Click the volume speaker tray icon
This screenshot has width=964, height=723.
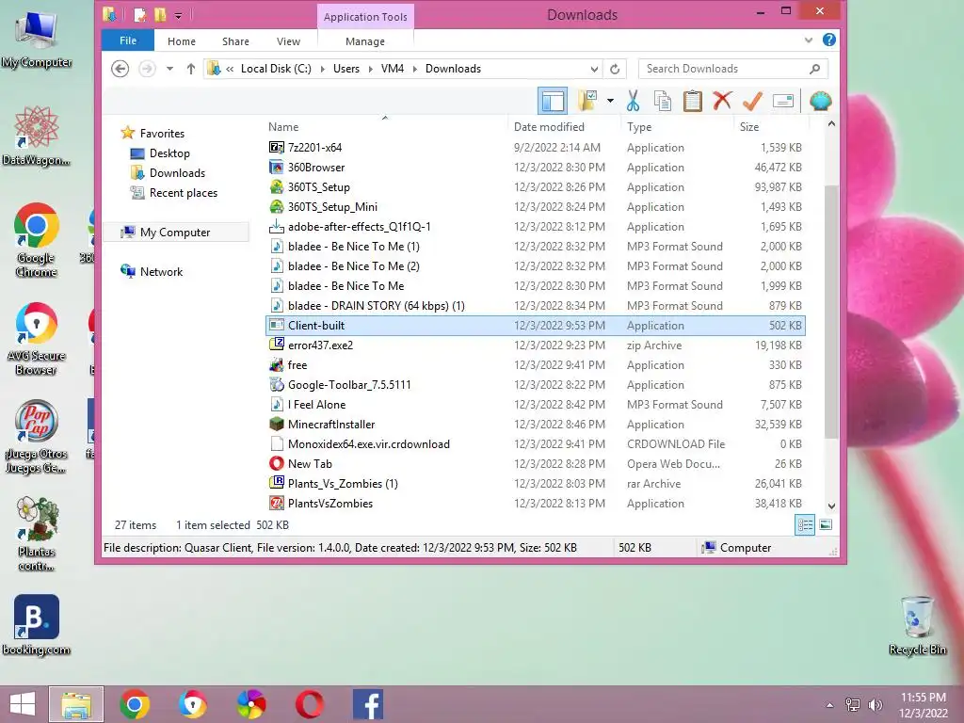[875, 704]
